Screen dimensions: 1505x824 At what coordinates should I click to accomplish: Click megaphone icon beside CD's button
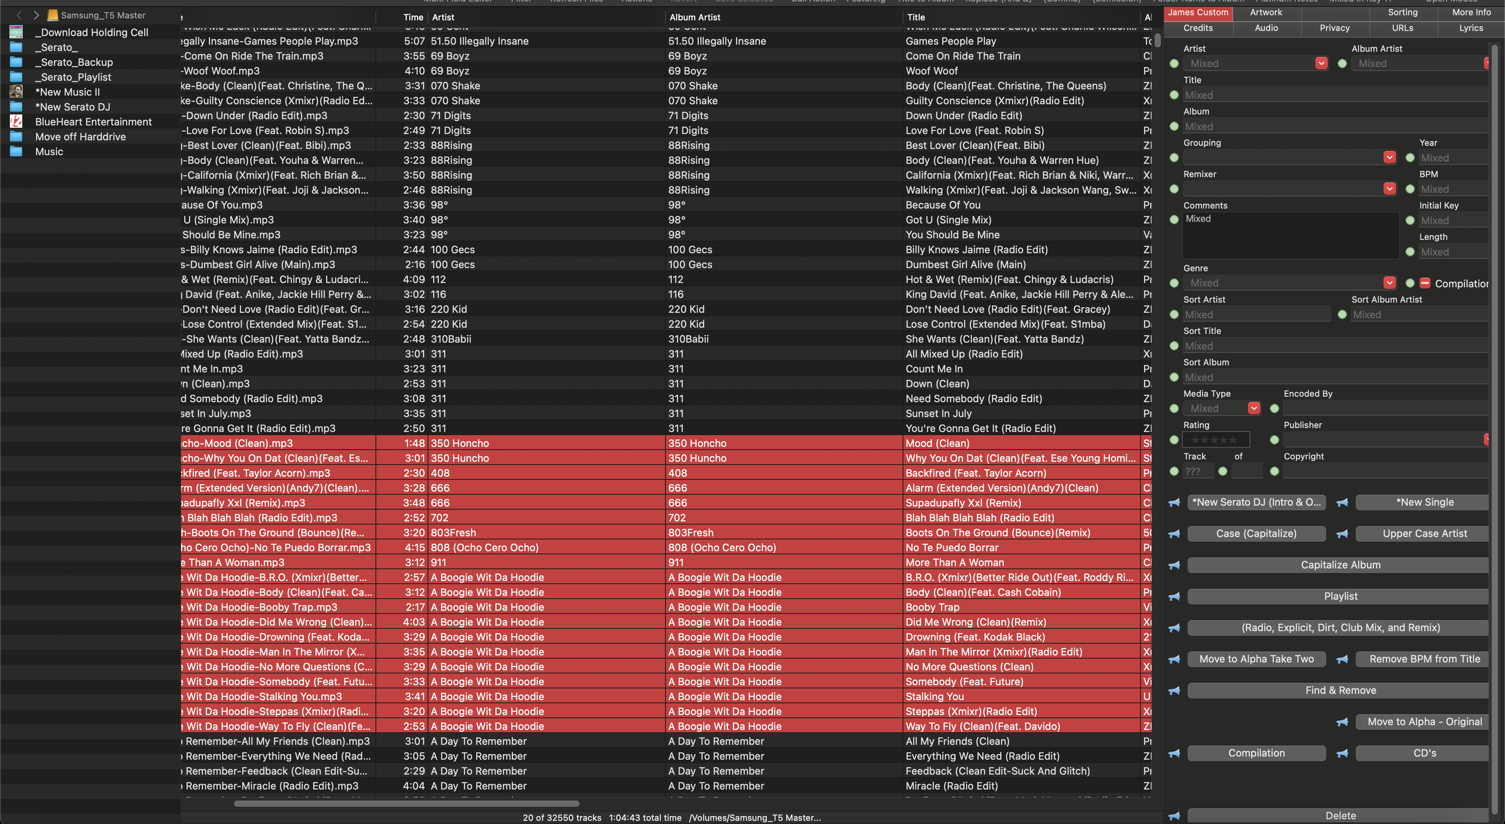click(x=1342, y=753)
